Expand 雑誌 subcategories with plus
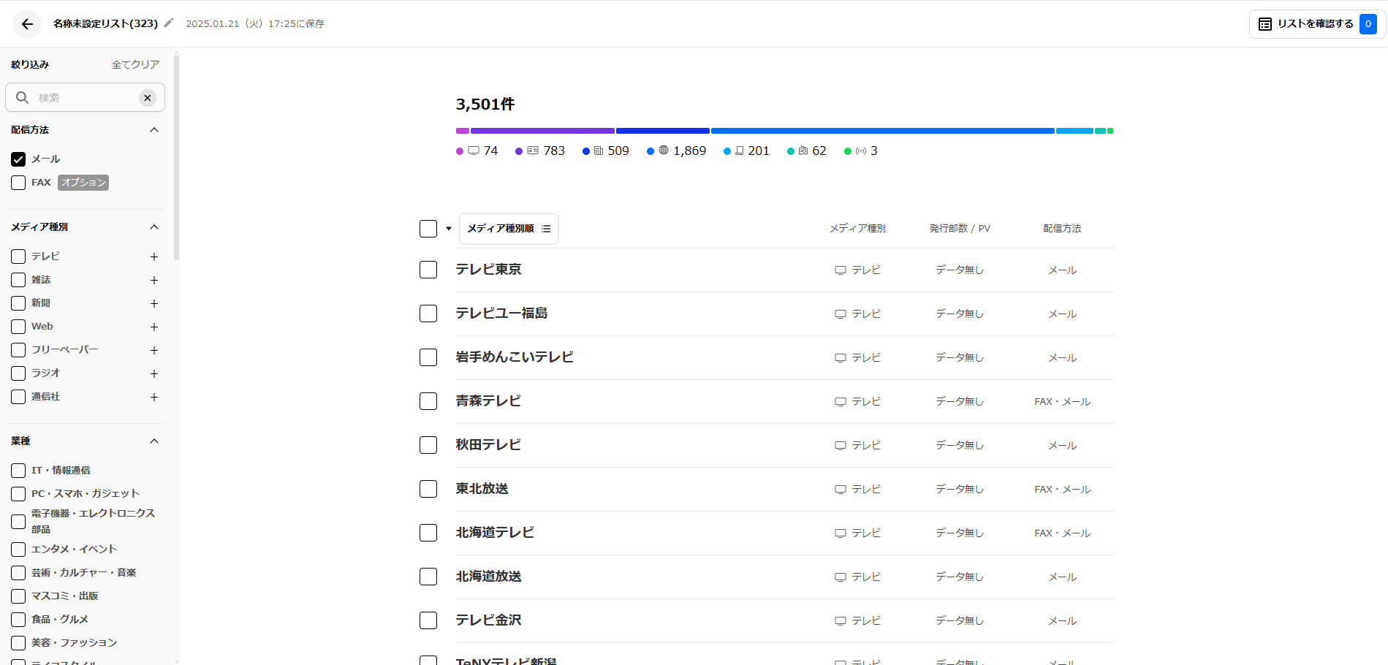Screen dimensions: 1388x665 tap(154, 281)
